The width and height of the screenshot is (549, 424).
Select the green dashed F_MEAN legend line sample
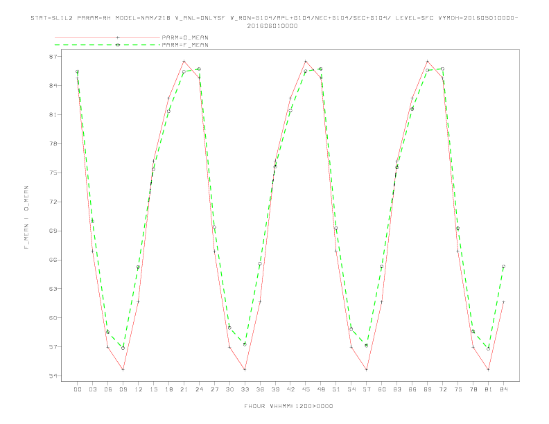(x=107, y=45)
